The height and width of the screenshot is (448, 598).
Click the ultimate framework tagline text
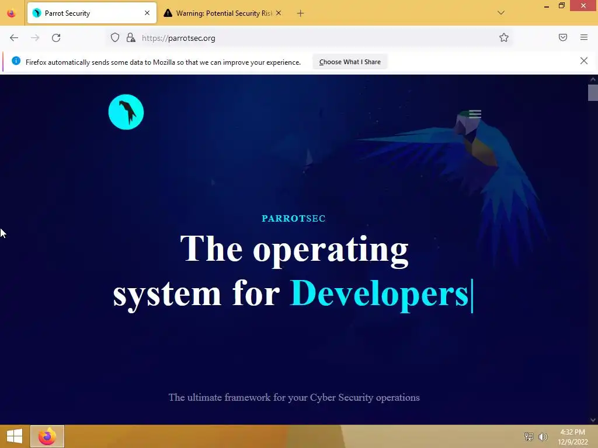tap(294, 397)
